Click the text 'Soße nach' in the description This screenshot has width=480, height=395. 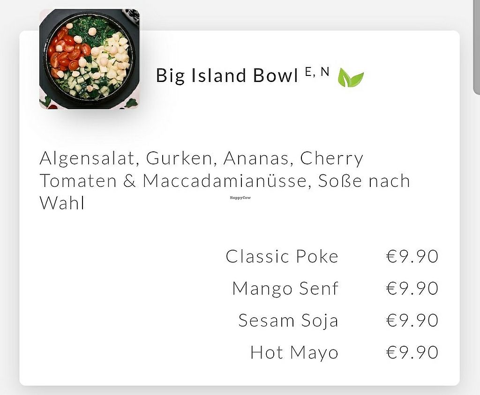(x=364, y=181)
